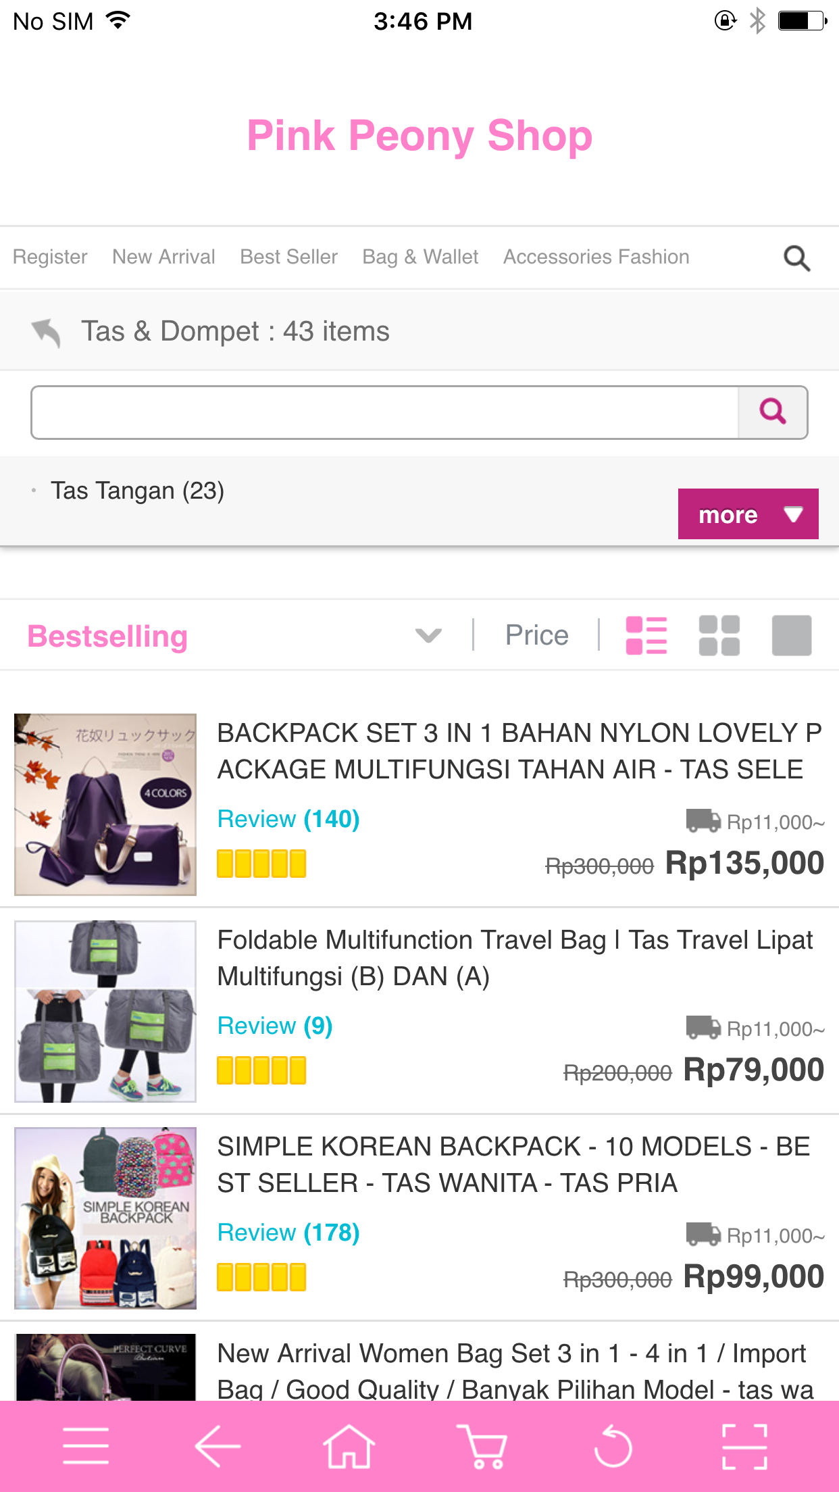Open the shopping cart
The image size is (839, 1492).
pos(481,1446)
